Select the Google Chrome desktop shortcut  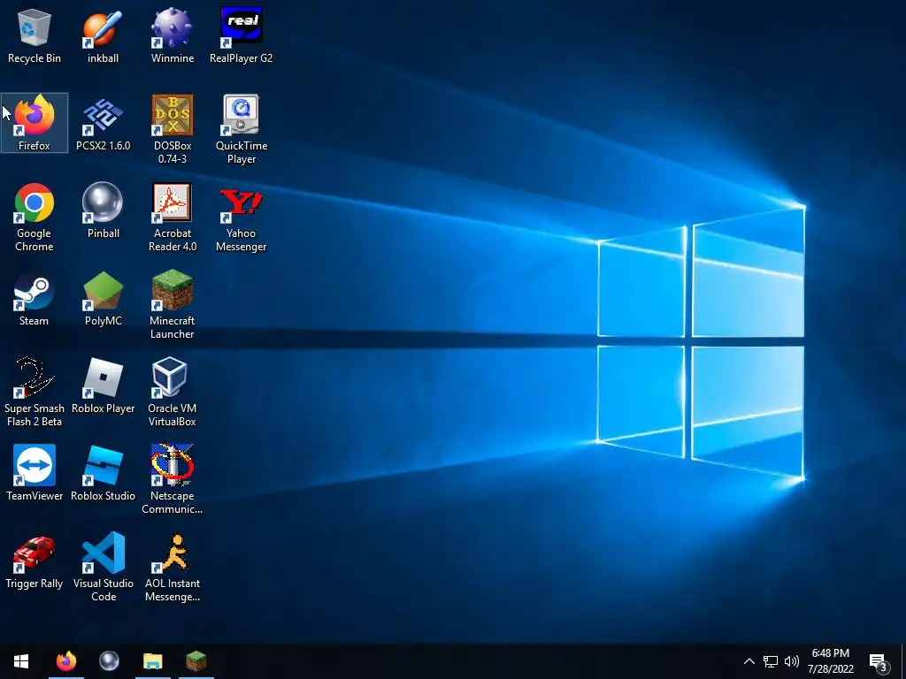(x=35, y=217)
